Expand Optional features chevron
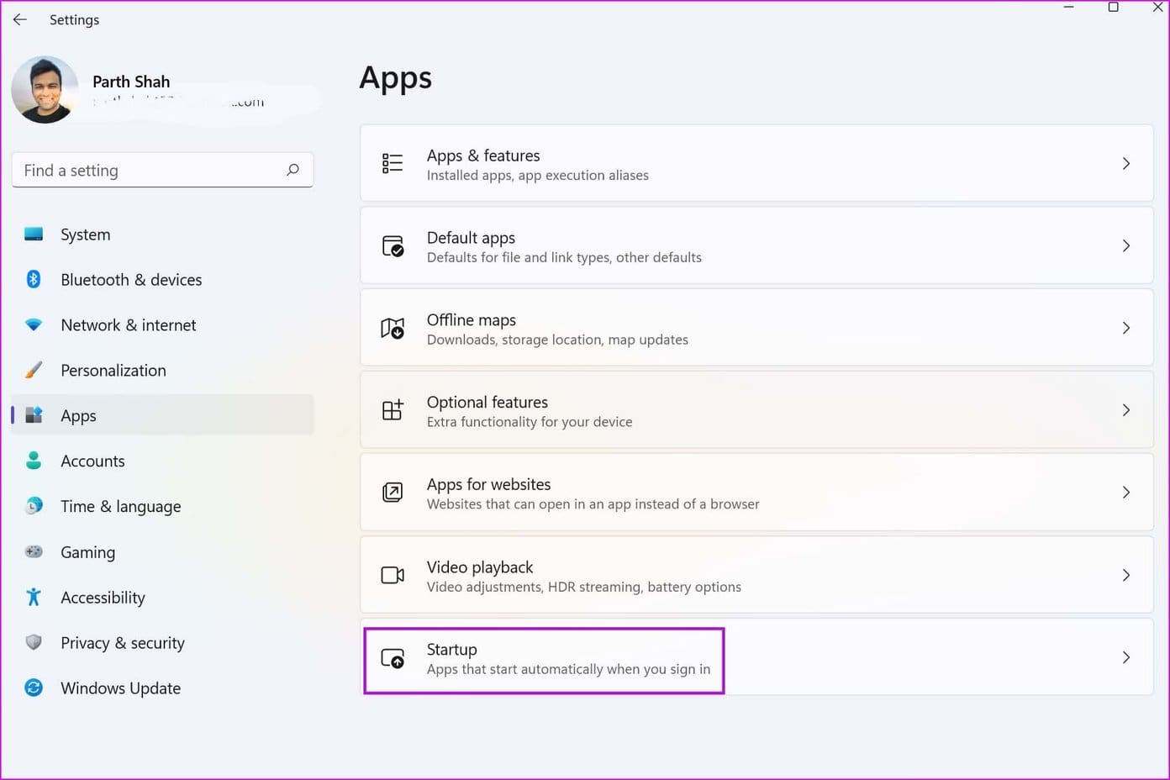1170x780 pixels. (x=1126, y=410)
